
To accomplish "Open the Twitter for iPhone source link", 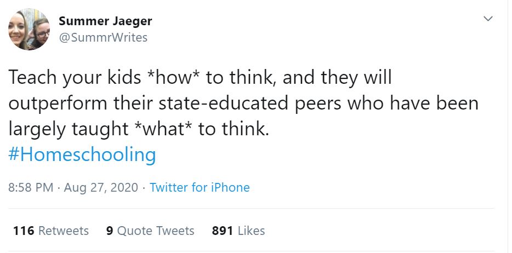I will pyautogui.click(x=200, y=187).
